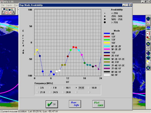Click the globe icon with cyan band
Viewport: 151px width, 113px height.
148,58
